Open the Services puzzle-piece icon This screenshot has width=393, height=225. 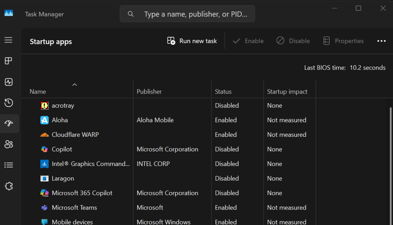8,186
